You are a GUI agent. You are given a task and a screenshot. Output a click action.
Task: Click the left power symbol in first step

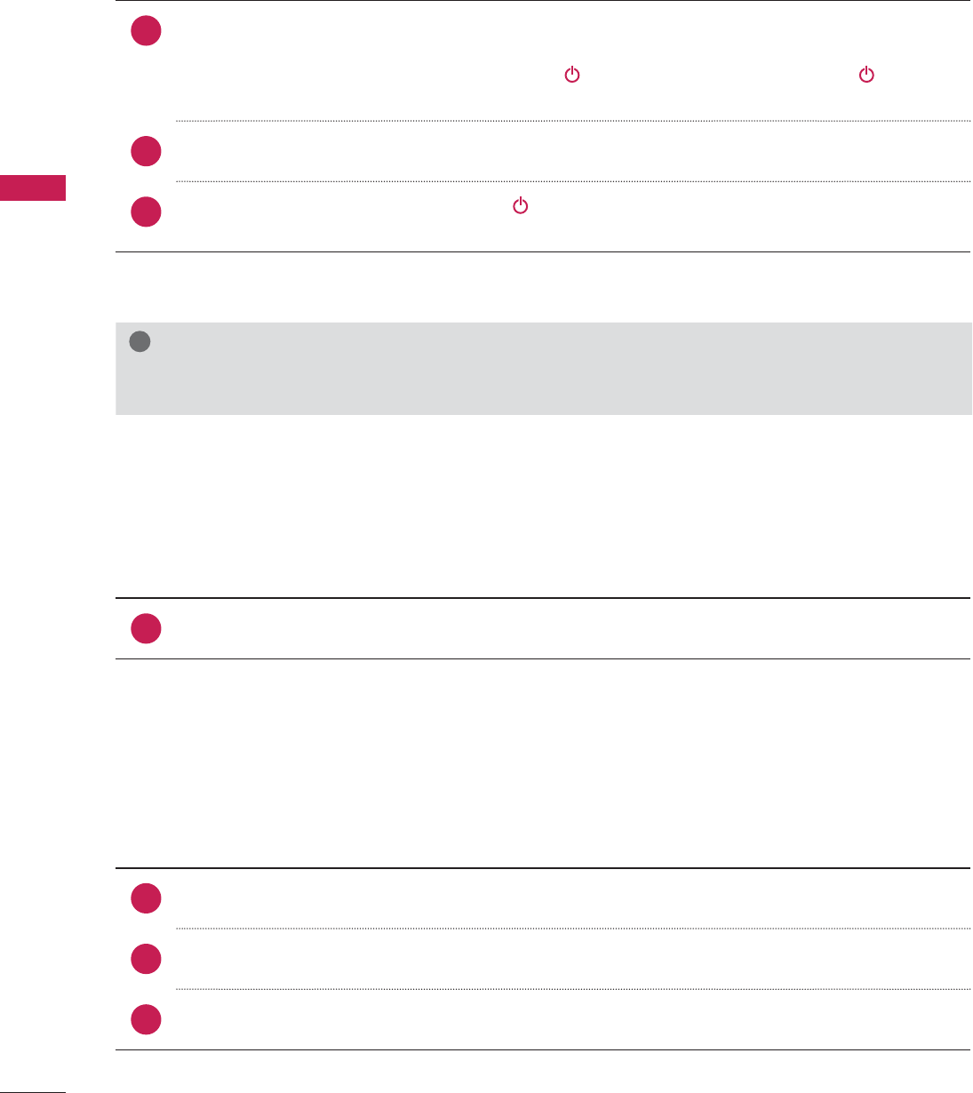pos(572,76)
